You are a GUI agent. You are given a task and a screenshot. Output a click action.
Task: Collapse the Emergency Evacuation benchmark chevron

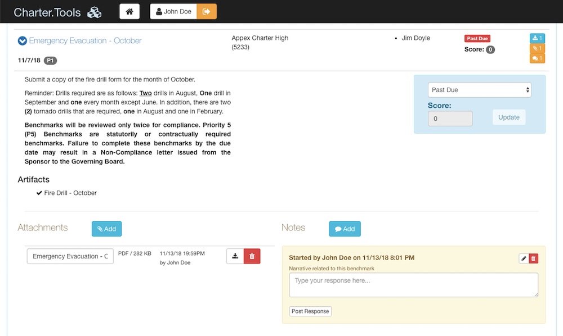tap(23, 41)
